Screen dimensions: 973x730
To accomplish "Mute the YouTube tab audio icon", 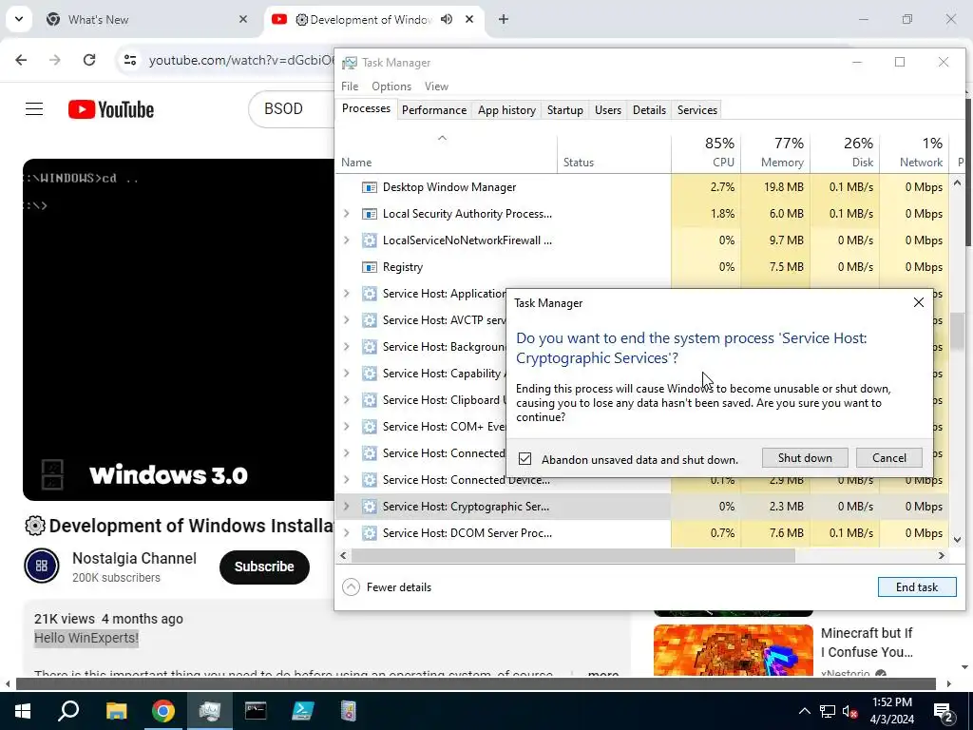I will coord(447,19).
